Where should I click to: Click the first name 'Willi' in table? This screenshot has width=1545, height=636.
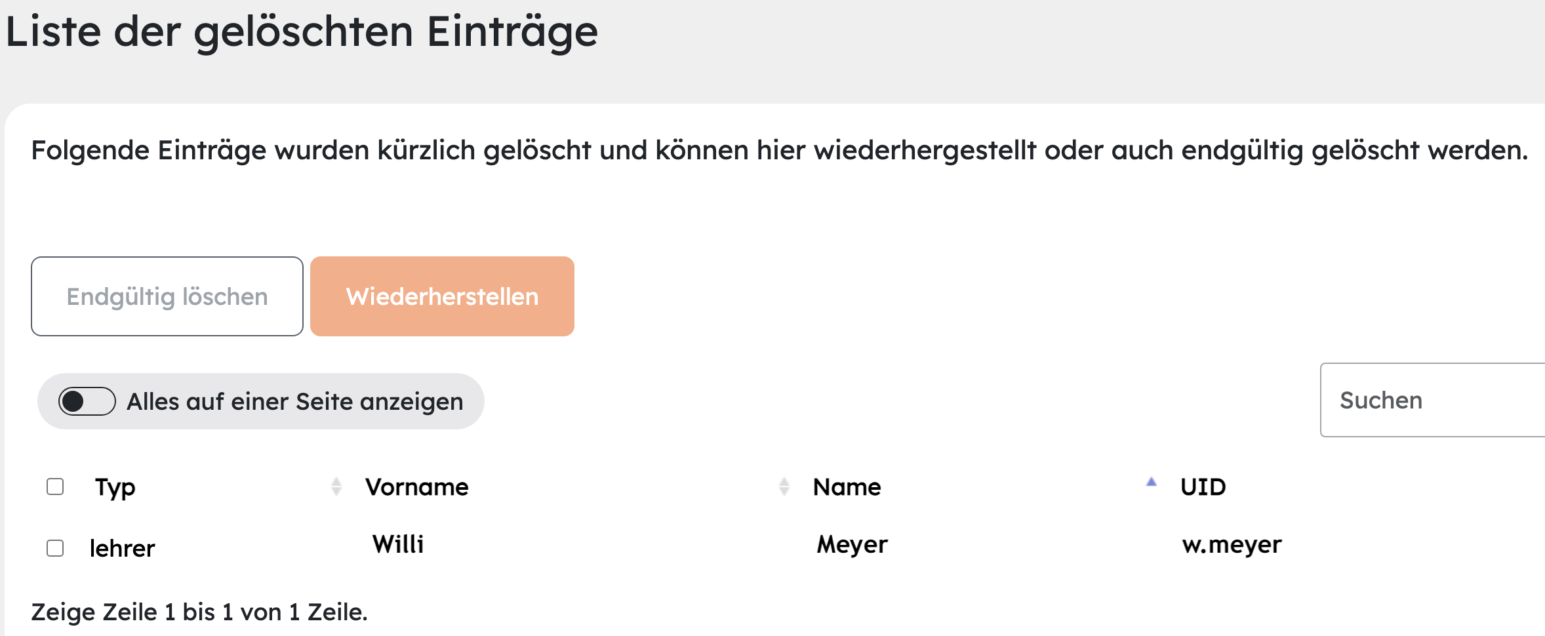click(x=398, y=544)
